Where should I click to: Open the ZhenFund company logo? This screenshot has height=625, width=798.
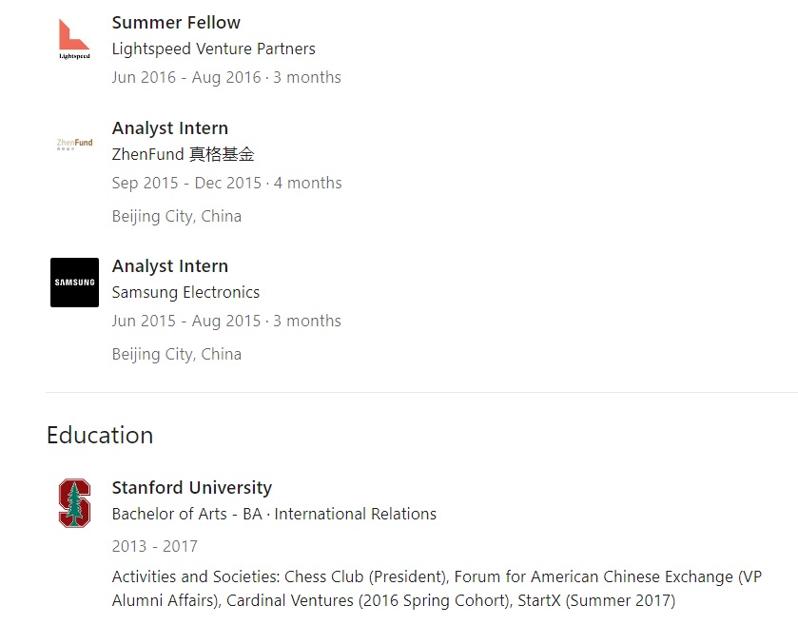pyautogui.click(x=74, y=144)
